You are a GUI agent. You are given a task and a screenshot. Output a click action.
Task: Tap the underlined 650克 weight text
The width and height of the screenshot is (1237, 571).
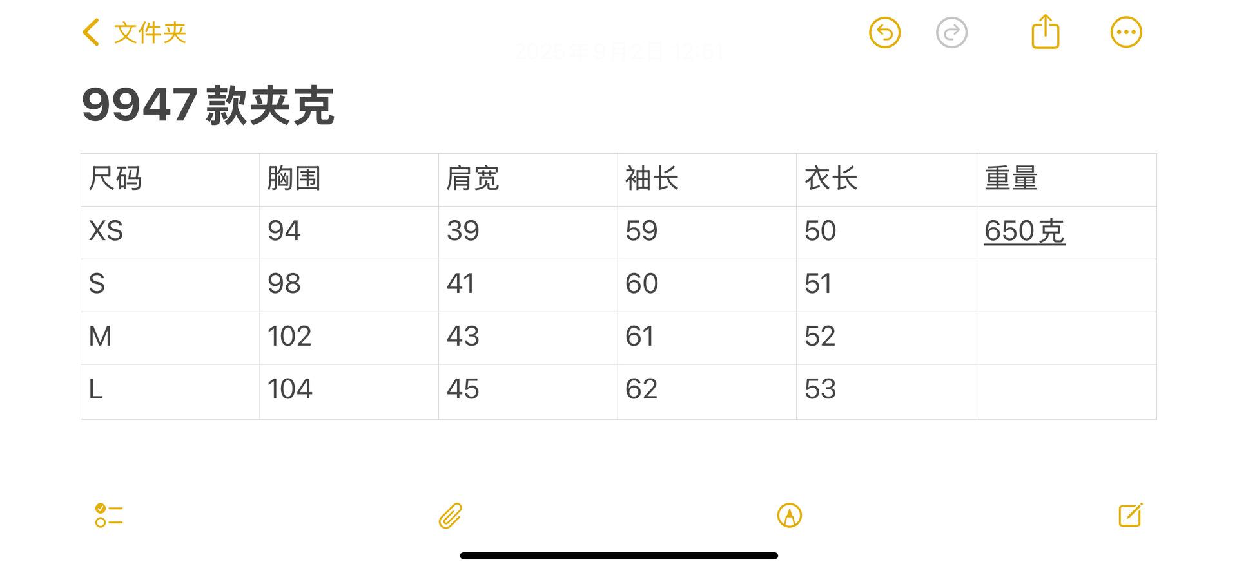pyautogui.click(x=1024, y=232)
